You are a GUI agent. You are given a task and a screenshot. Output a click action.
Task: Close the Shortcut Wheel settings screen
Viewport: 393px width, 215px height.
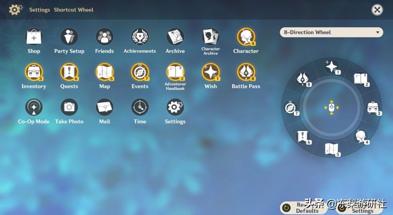pyautogui.click(x=377, y=10)
